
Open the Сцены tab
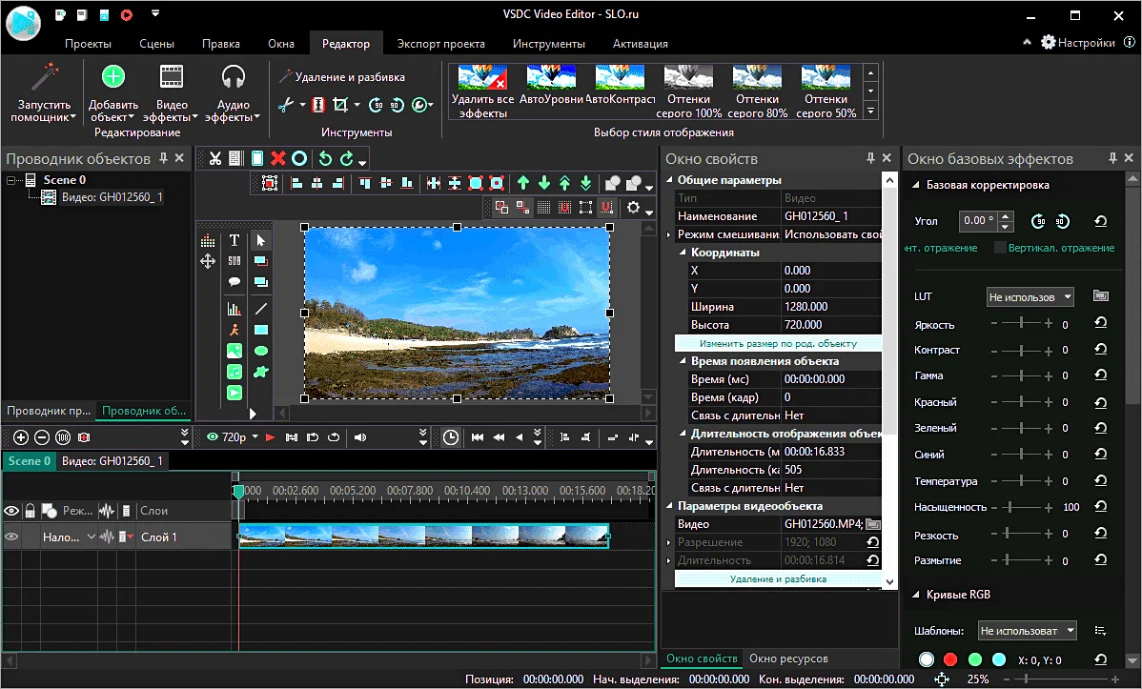[156, 44]
